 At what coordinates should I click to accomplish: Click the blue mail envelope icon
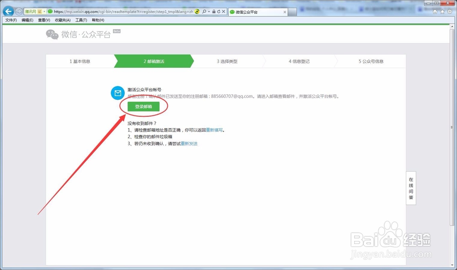click(x=118, y=93)
